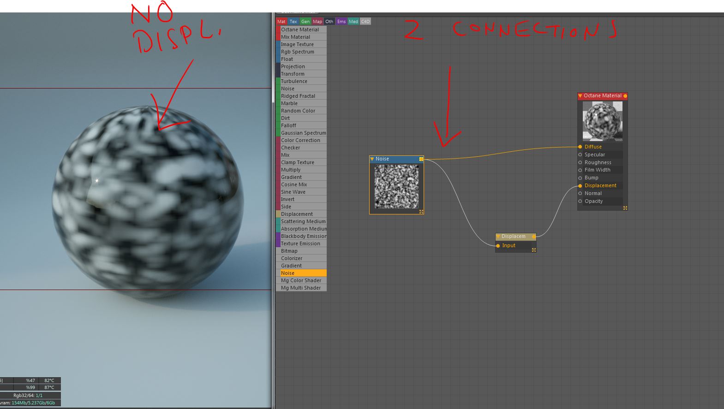
Task: Select Falloff in the node list
Action: [x=301, y=125]
